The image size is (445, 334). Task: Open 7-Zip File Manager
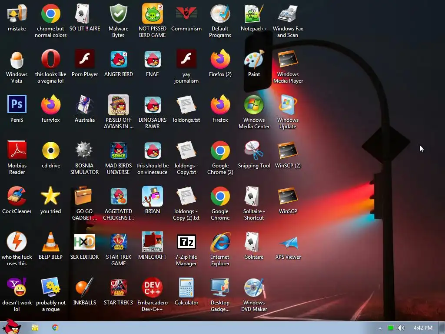tap(186, 242)
